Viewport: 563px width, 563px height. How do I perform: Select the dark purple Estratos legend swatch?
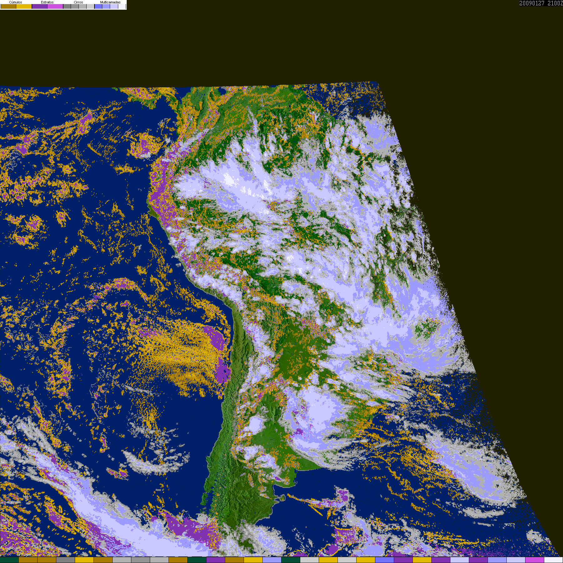40,6
